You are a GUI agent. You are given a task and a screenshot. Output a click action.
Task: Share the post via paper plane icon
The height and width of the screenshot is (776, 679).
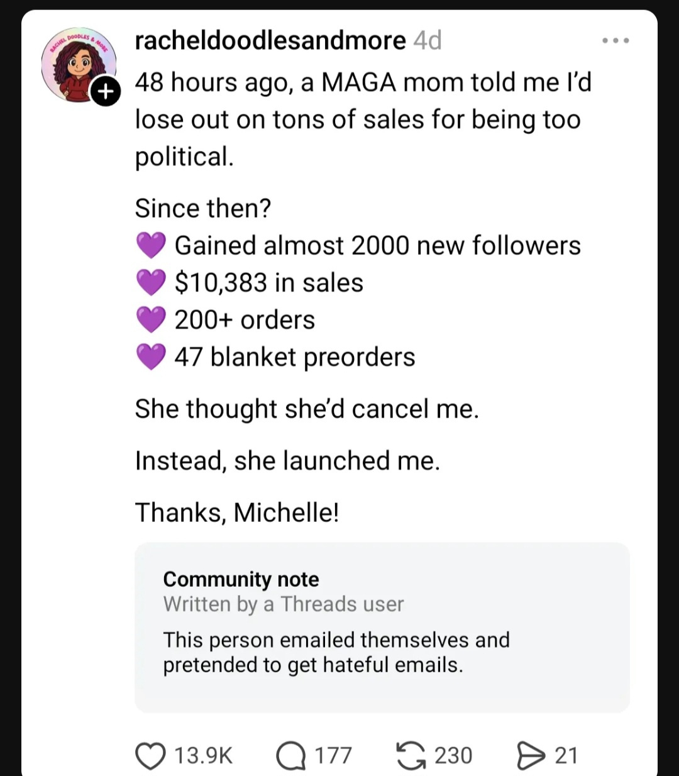click(531, 755)
